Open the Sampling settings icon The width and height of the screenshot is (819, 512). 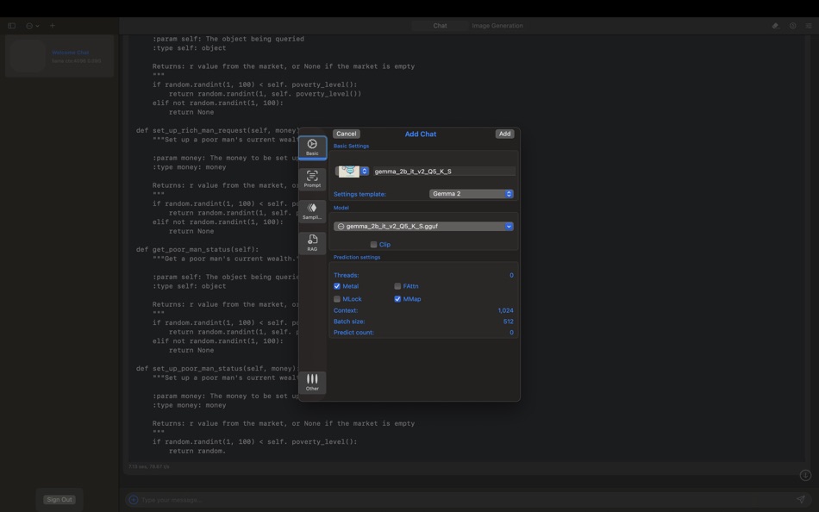[312, 209]
